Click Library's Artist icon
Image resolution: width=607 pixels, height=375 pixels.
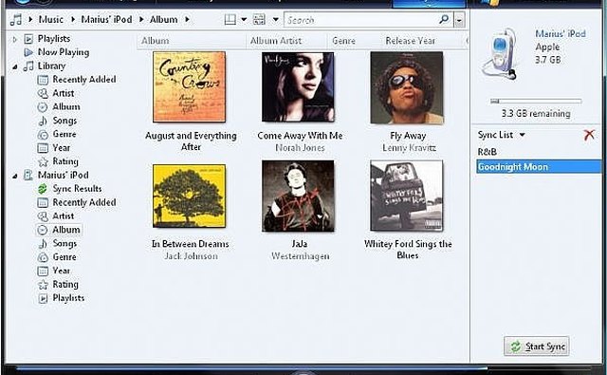pyautogui.click(x=43, y=93)
